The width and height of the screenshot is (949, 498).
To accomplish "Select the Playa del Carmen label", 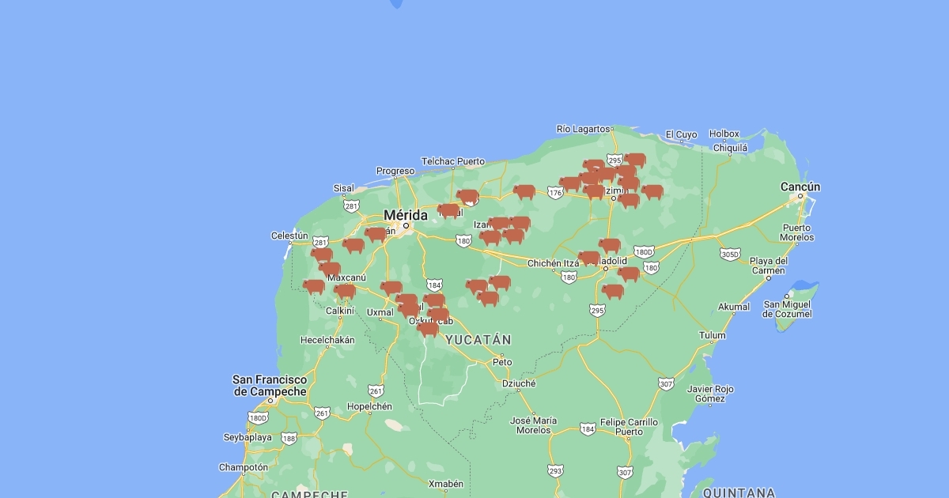I will point(769,266).
